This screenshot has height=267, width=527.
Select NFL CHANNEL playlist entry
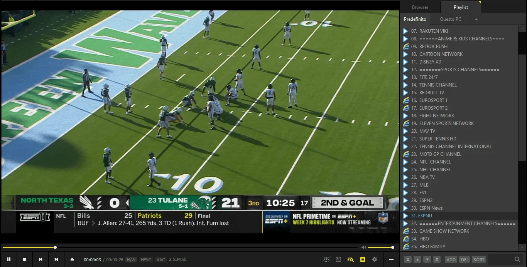click(459, 162)
